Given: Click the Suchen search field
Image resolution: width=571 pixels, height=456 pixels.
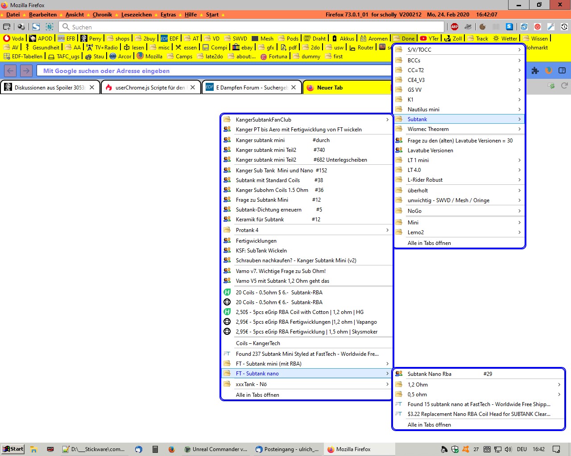Looking at the screenshot, I should (254, 27).
